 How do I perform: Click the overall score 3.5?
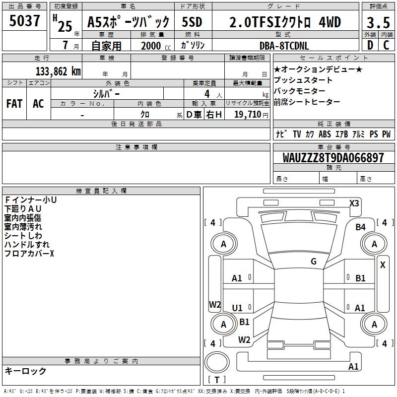click(x=378, y=22)
